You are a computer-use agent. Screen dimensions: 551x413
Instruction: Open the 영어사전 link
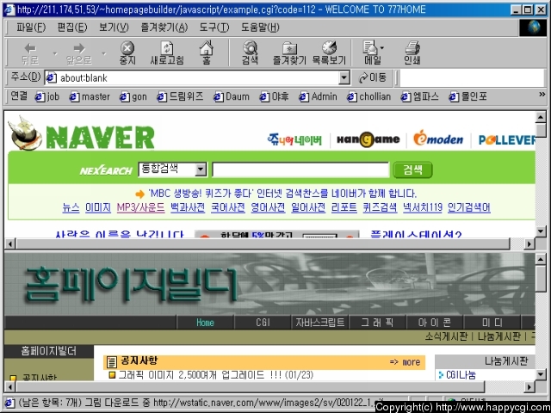point(268,207)
